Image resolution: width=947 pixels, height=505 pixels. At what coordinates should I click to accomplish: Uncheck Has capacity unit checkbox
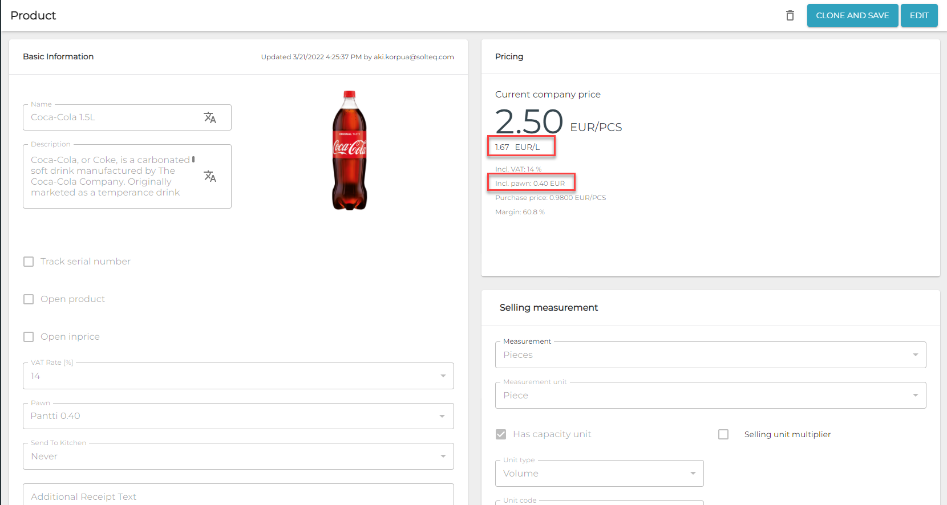501,434
